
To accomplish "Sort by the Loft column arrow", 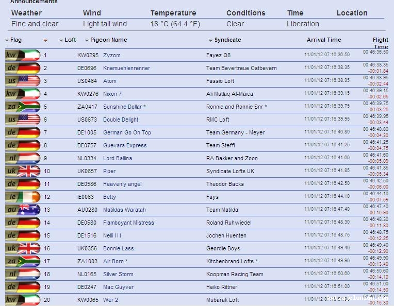I will pos(61,40).
